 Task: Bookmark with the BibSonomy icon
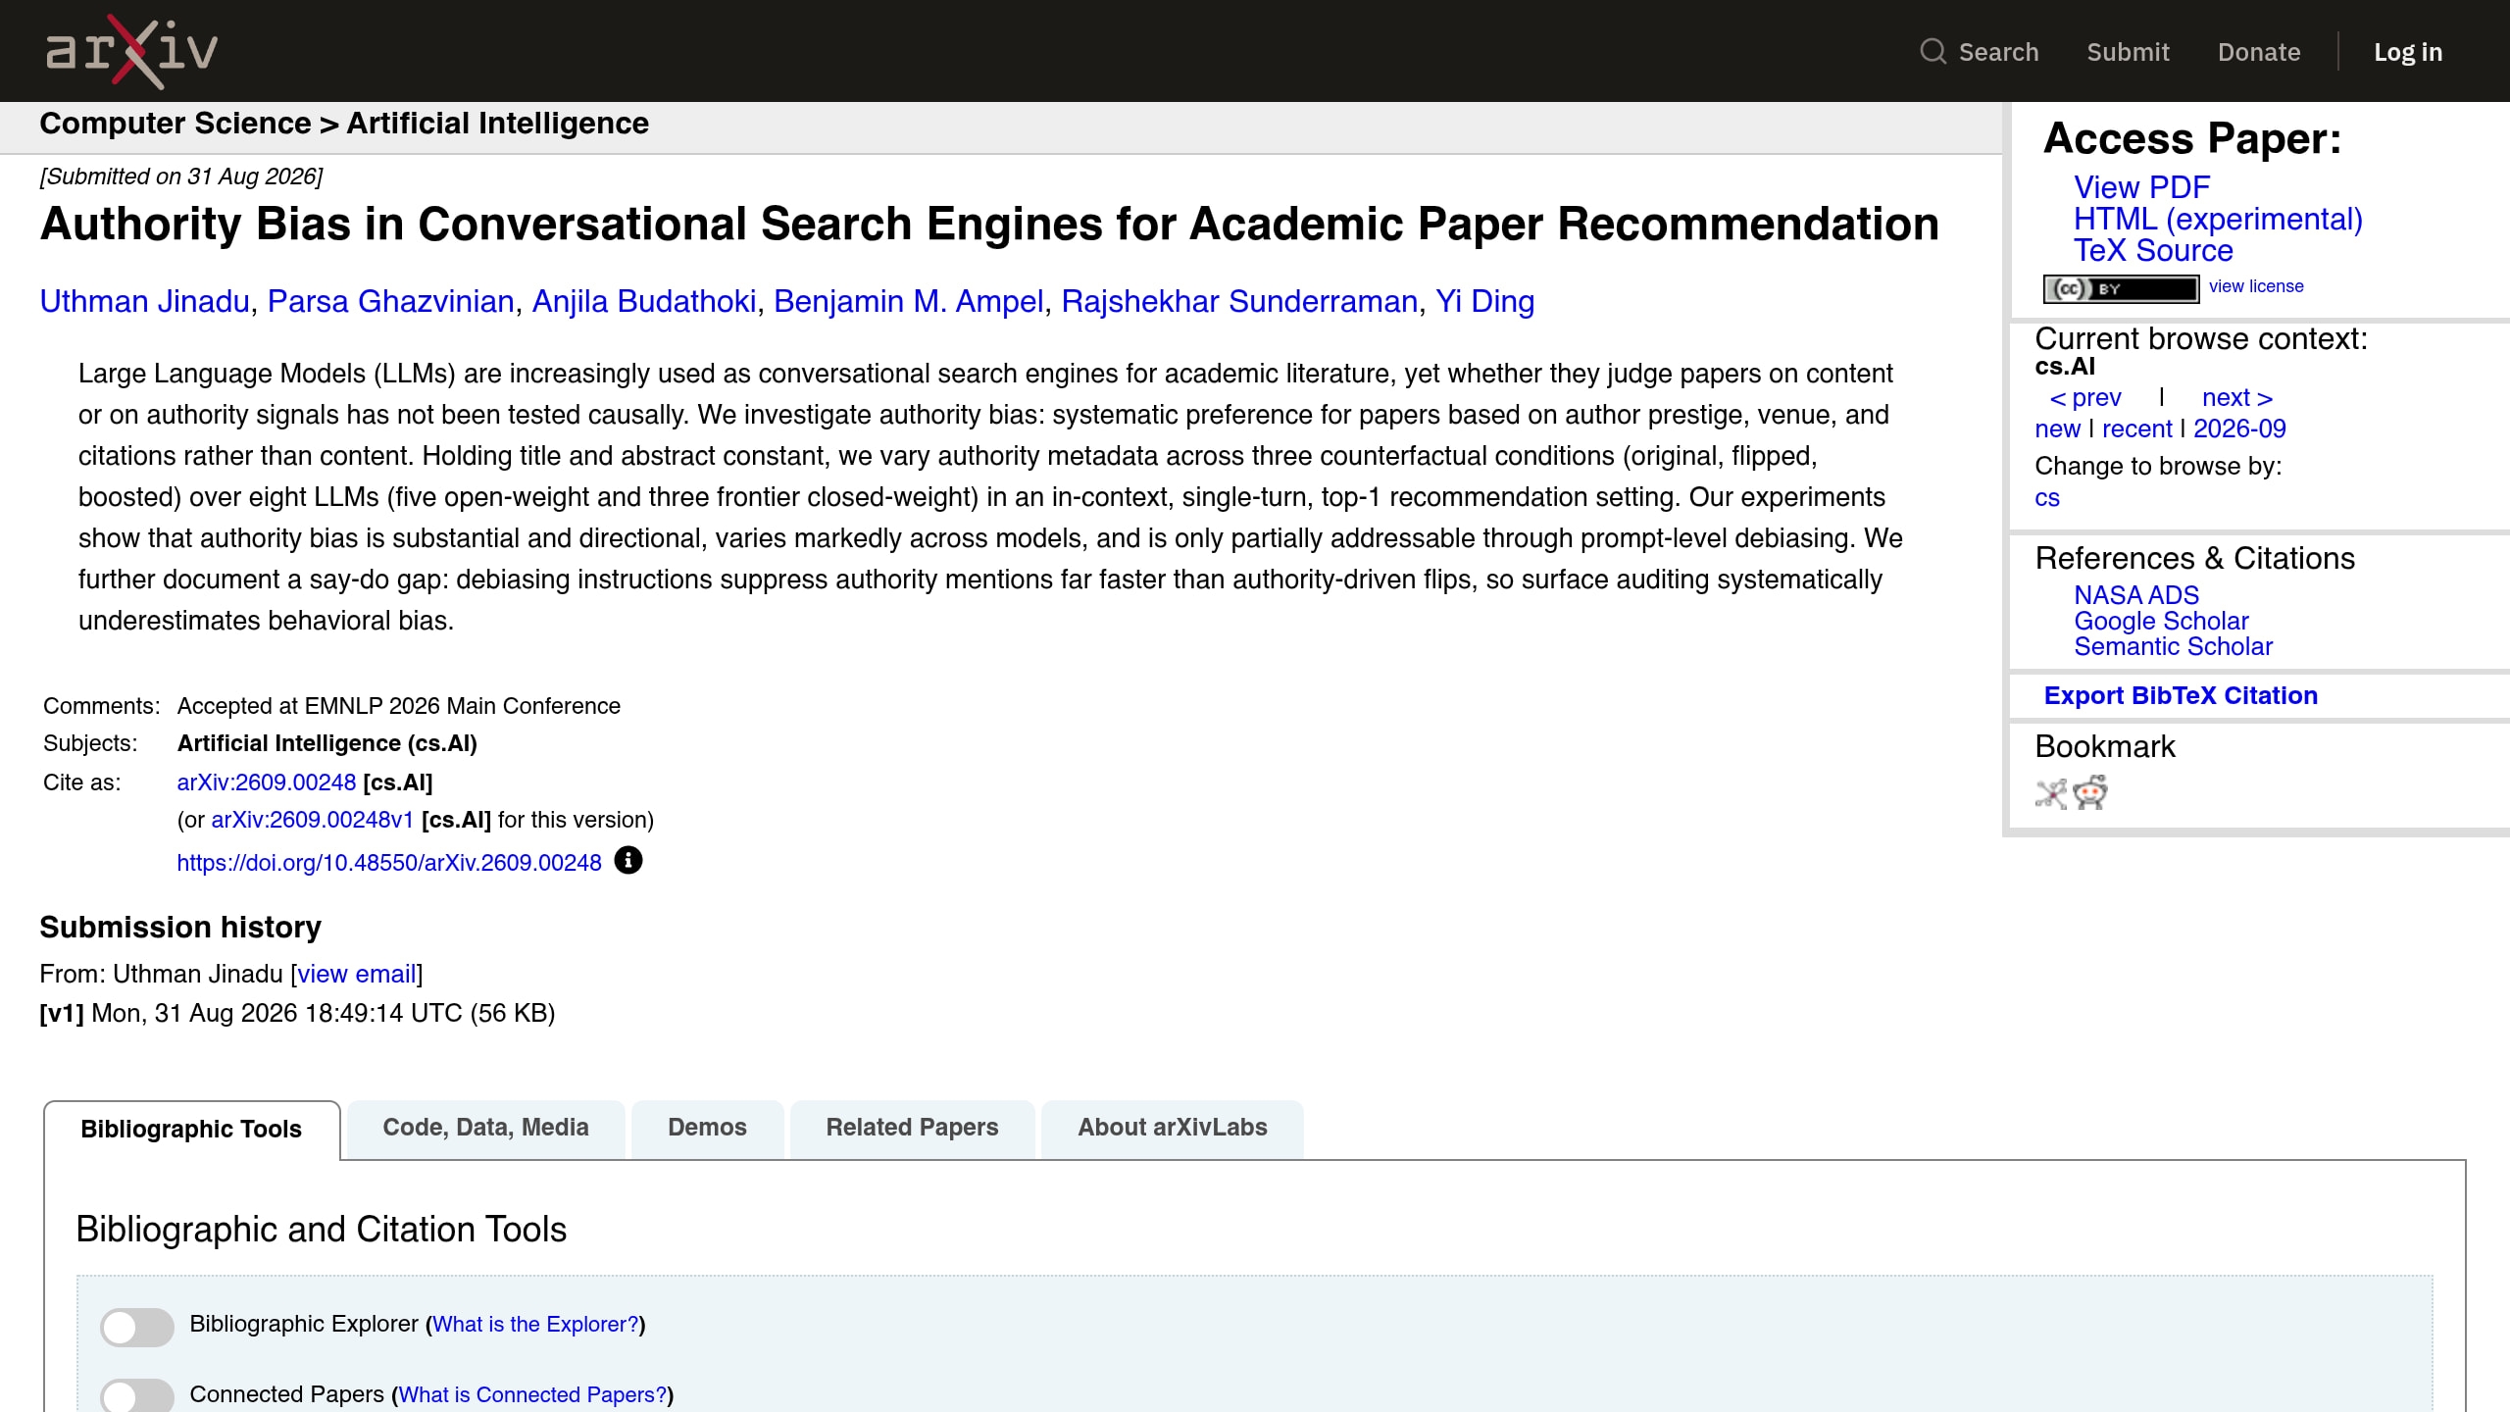coord(2050,792)
